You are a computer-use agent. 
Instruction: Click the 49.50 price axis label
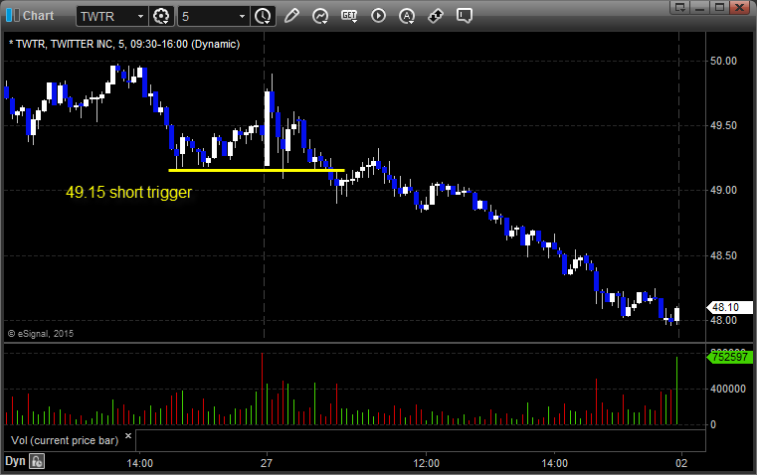(x=723, y=125)
